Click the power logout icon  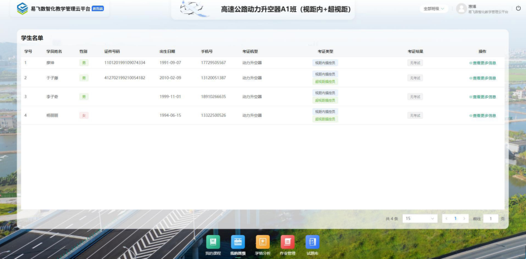[x=518, y=8]
